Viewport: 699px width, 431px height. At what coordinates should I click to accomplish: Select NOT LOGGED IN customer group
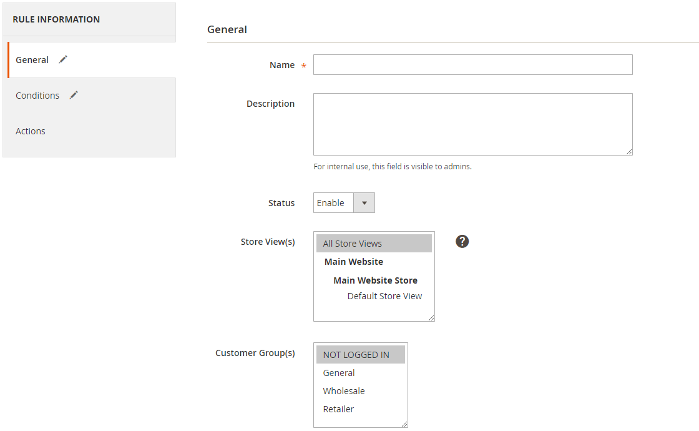[x=360, y=355]
